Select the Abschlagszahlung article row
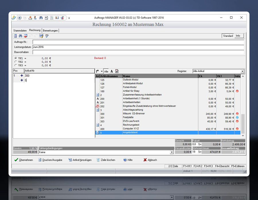Screen dimensions: 258x200 (168, 110)
